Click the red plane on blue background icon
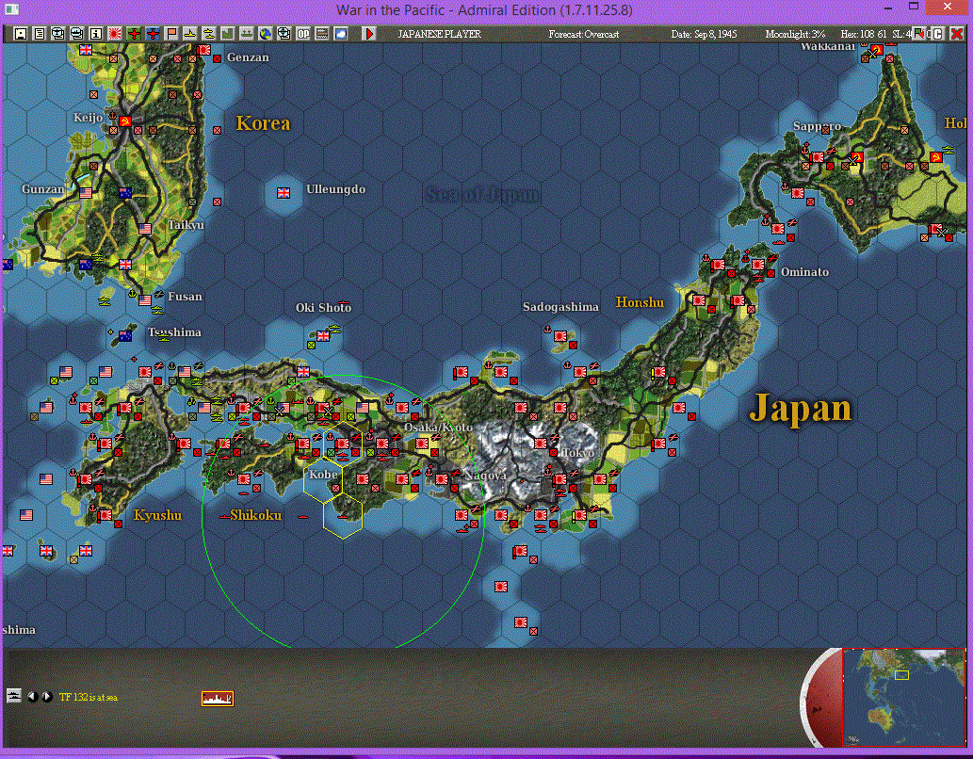 pos(153,34)
